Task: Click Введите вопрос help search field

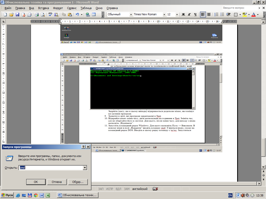Action: [x=240, y=8]
